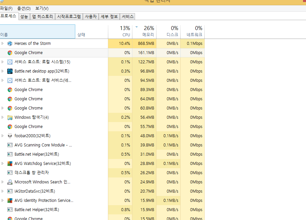Open the 파일(F) menu
This screenshot has height=220, width=306.
[6, 8]
